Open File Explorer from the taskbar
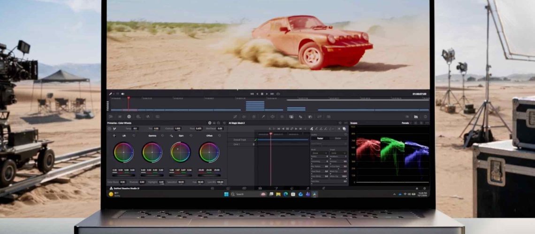 (x=278, y=194)
